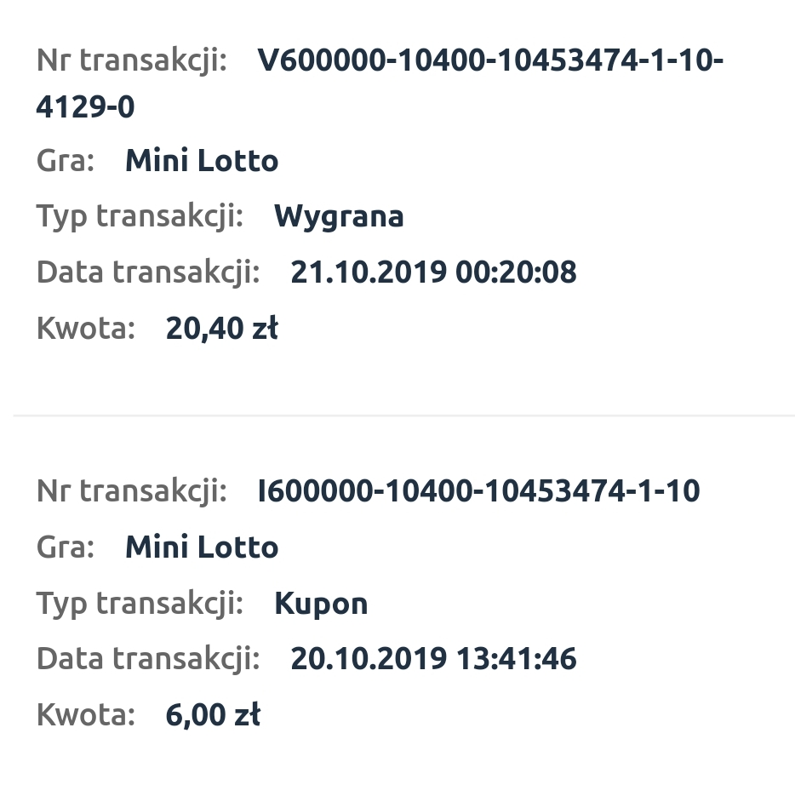795x785 pixels.
Task: Click the Gra label in the Kupon entry
Action: [x=66, y=547]
